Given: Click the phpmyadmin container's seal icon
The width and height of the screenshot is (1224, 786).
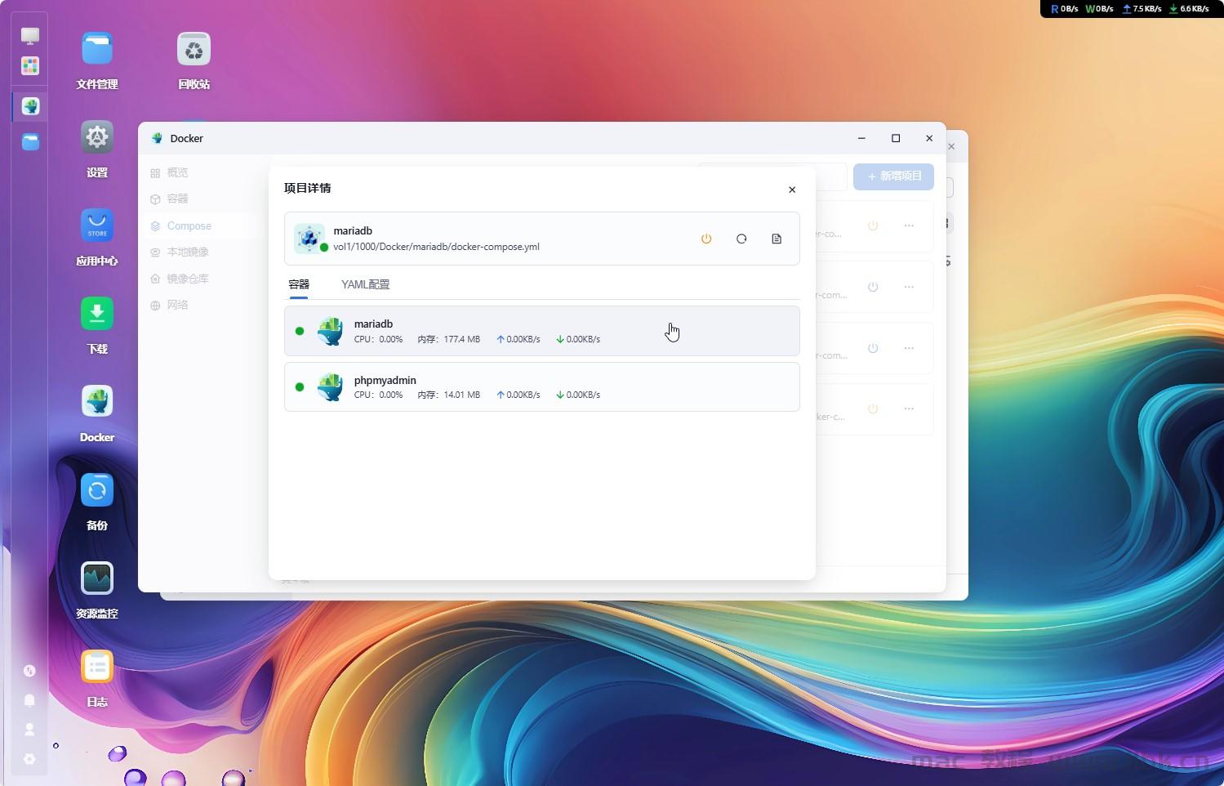Looking at the screenshot, I should (x=331, y=386).
